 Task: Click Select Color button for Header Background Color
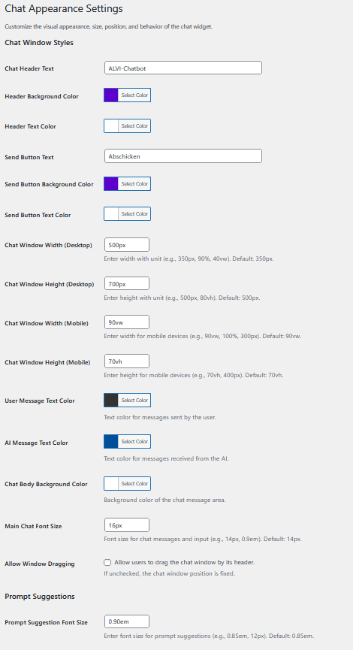coord(134,95)
